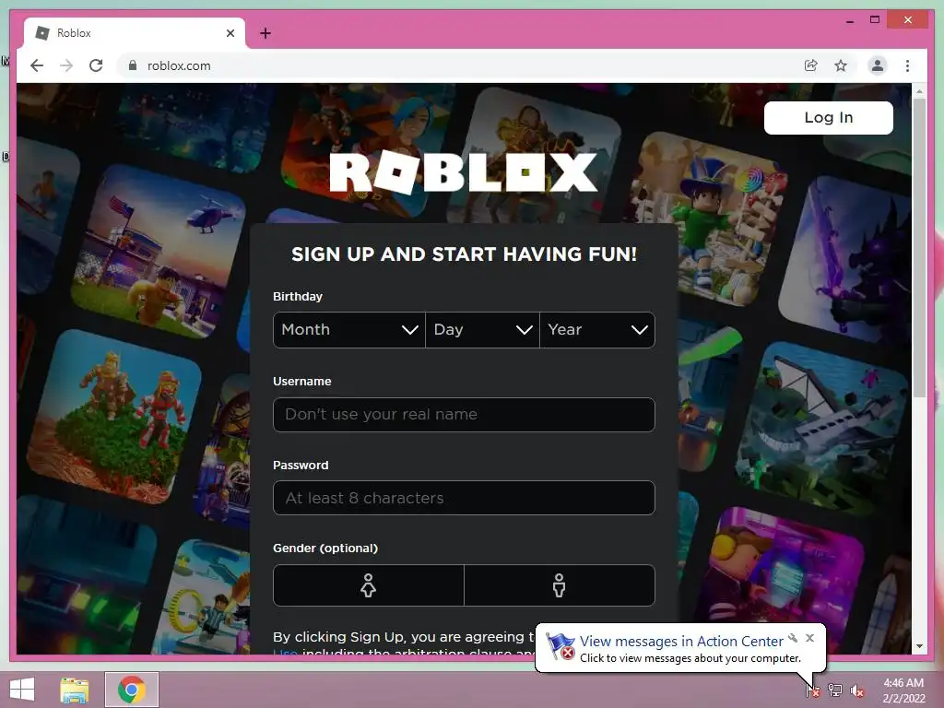
Task: Maximize the Chrome window
Action: tap(875, 20)
